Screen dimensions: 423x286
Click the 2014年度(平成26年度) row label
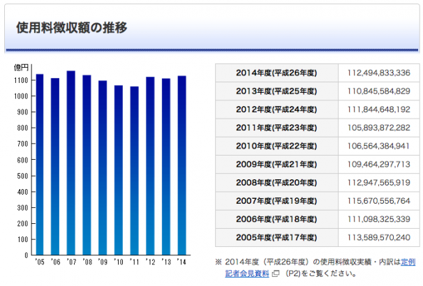coord(276,73)
